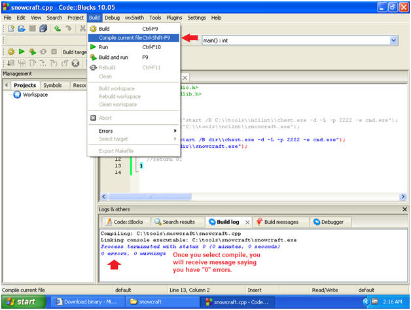Click the New file toolbar icon
The height and width of the screenshot is (310, 411).
point(11,28)
